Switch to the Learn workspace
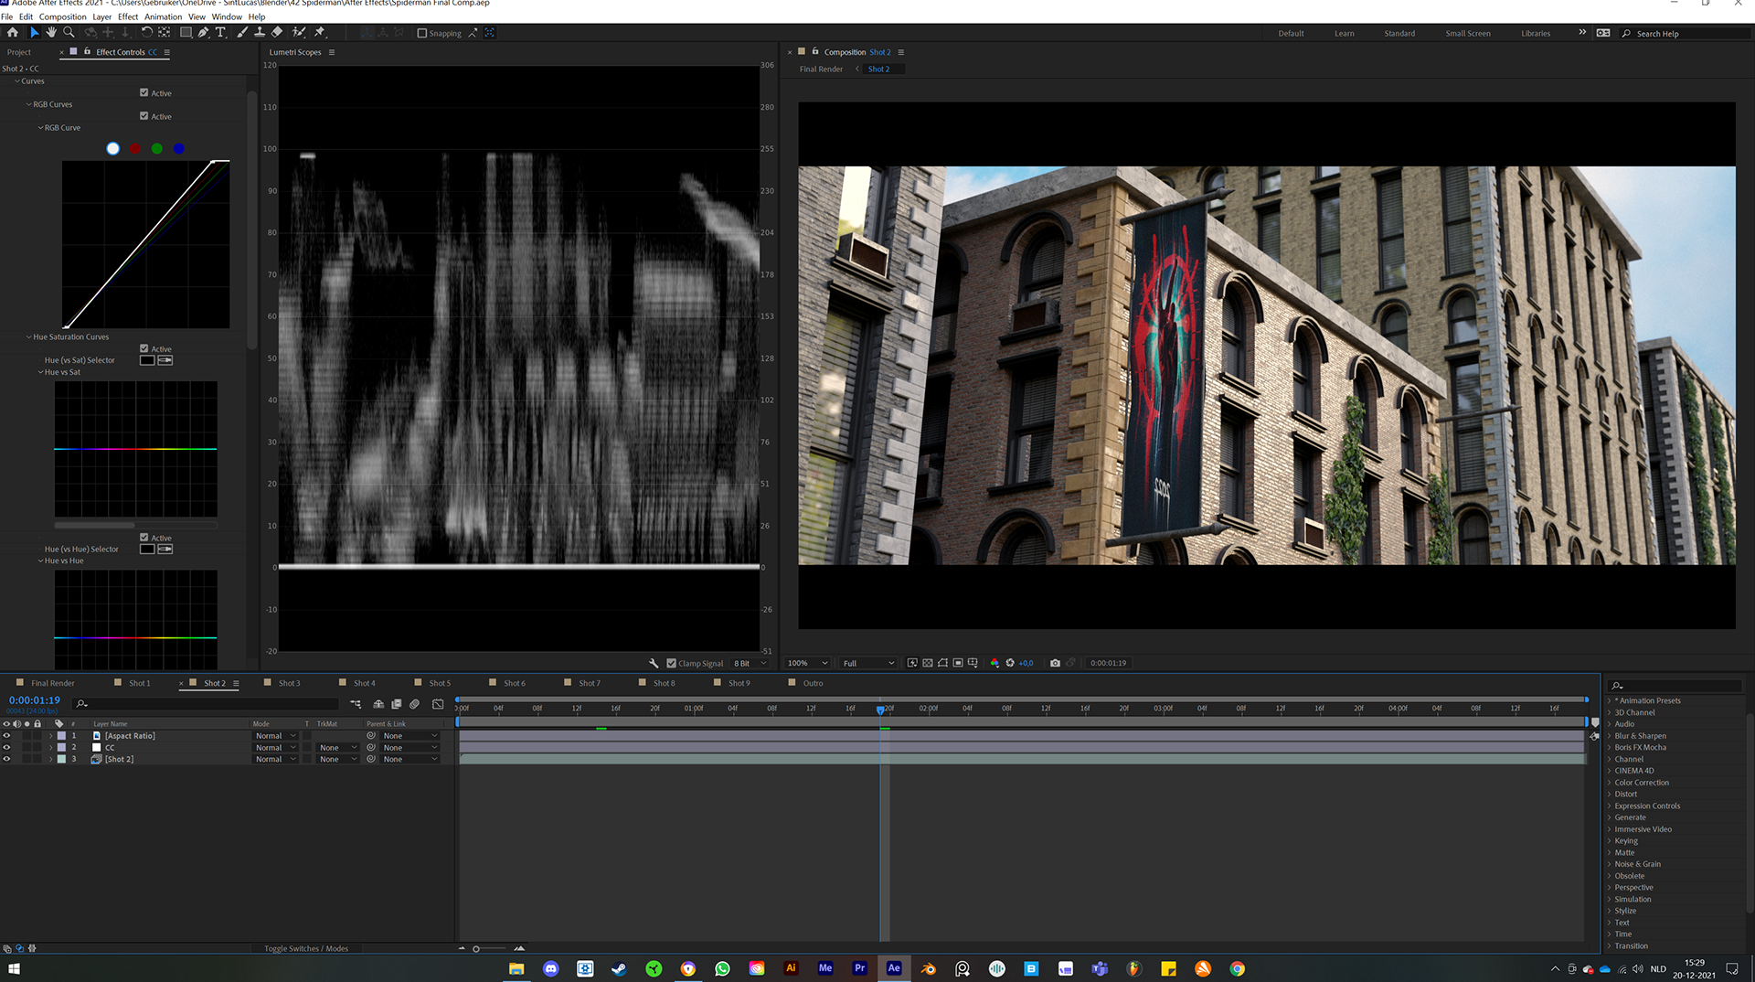 pyautogui.click(x=1345, y=34)
